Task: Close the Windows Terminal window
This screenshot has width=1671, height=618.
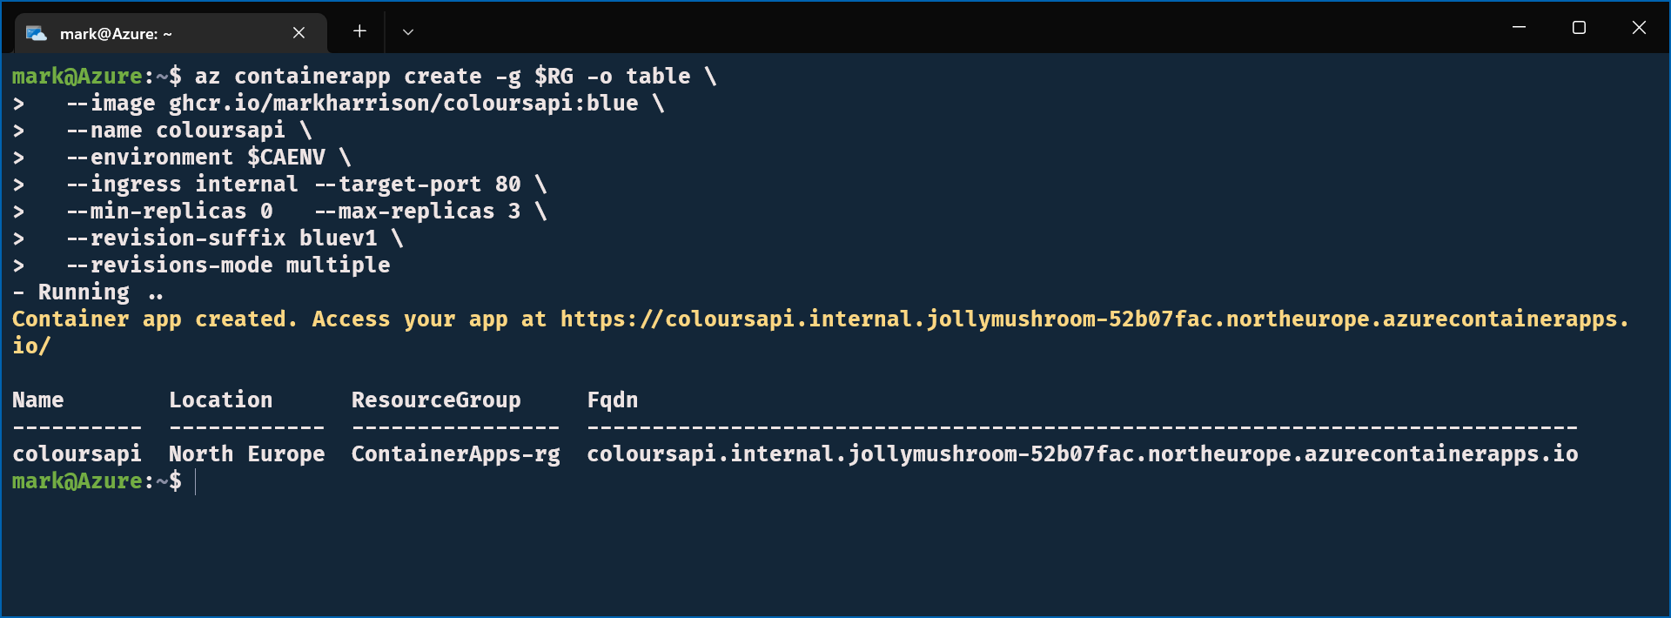Action: point(1639,28)
